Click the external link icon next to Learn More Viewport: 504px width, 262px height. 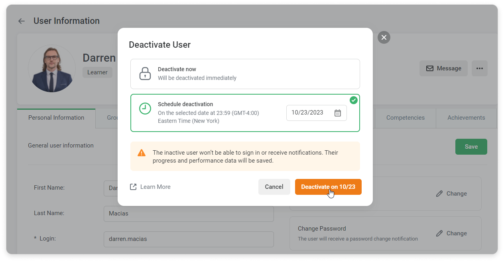tap(133, 186)
